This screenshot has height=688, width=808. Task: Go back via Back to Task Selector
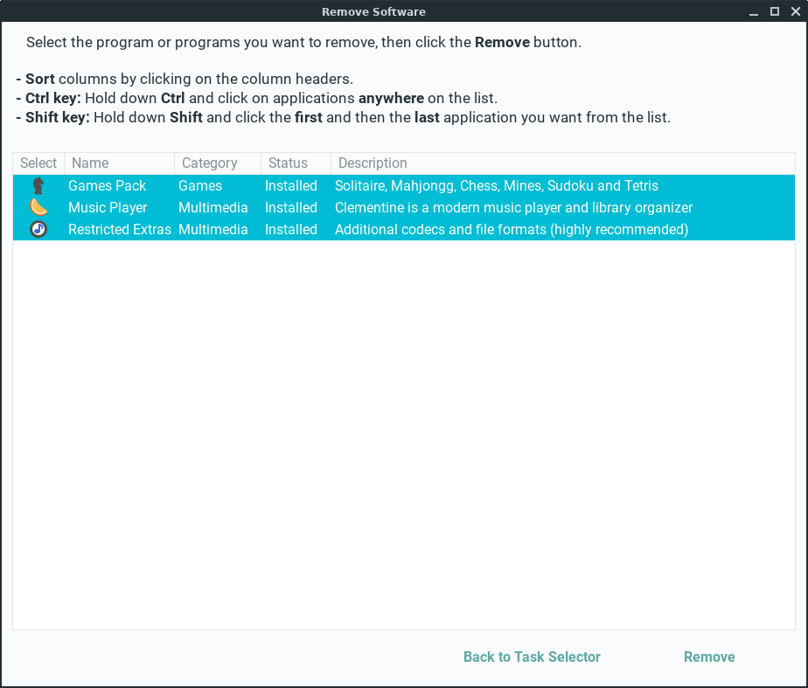(532, 657)
